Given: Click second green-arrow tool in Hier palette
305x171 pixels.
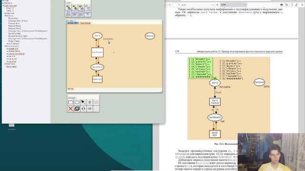Looking at the screenshot, I should (x=75, y=8).
